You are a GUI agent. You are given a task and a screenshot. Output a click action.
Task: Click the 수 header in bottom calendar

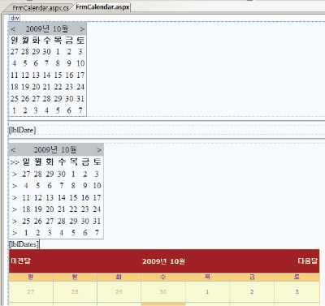tap(163, 277)
